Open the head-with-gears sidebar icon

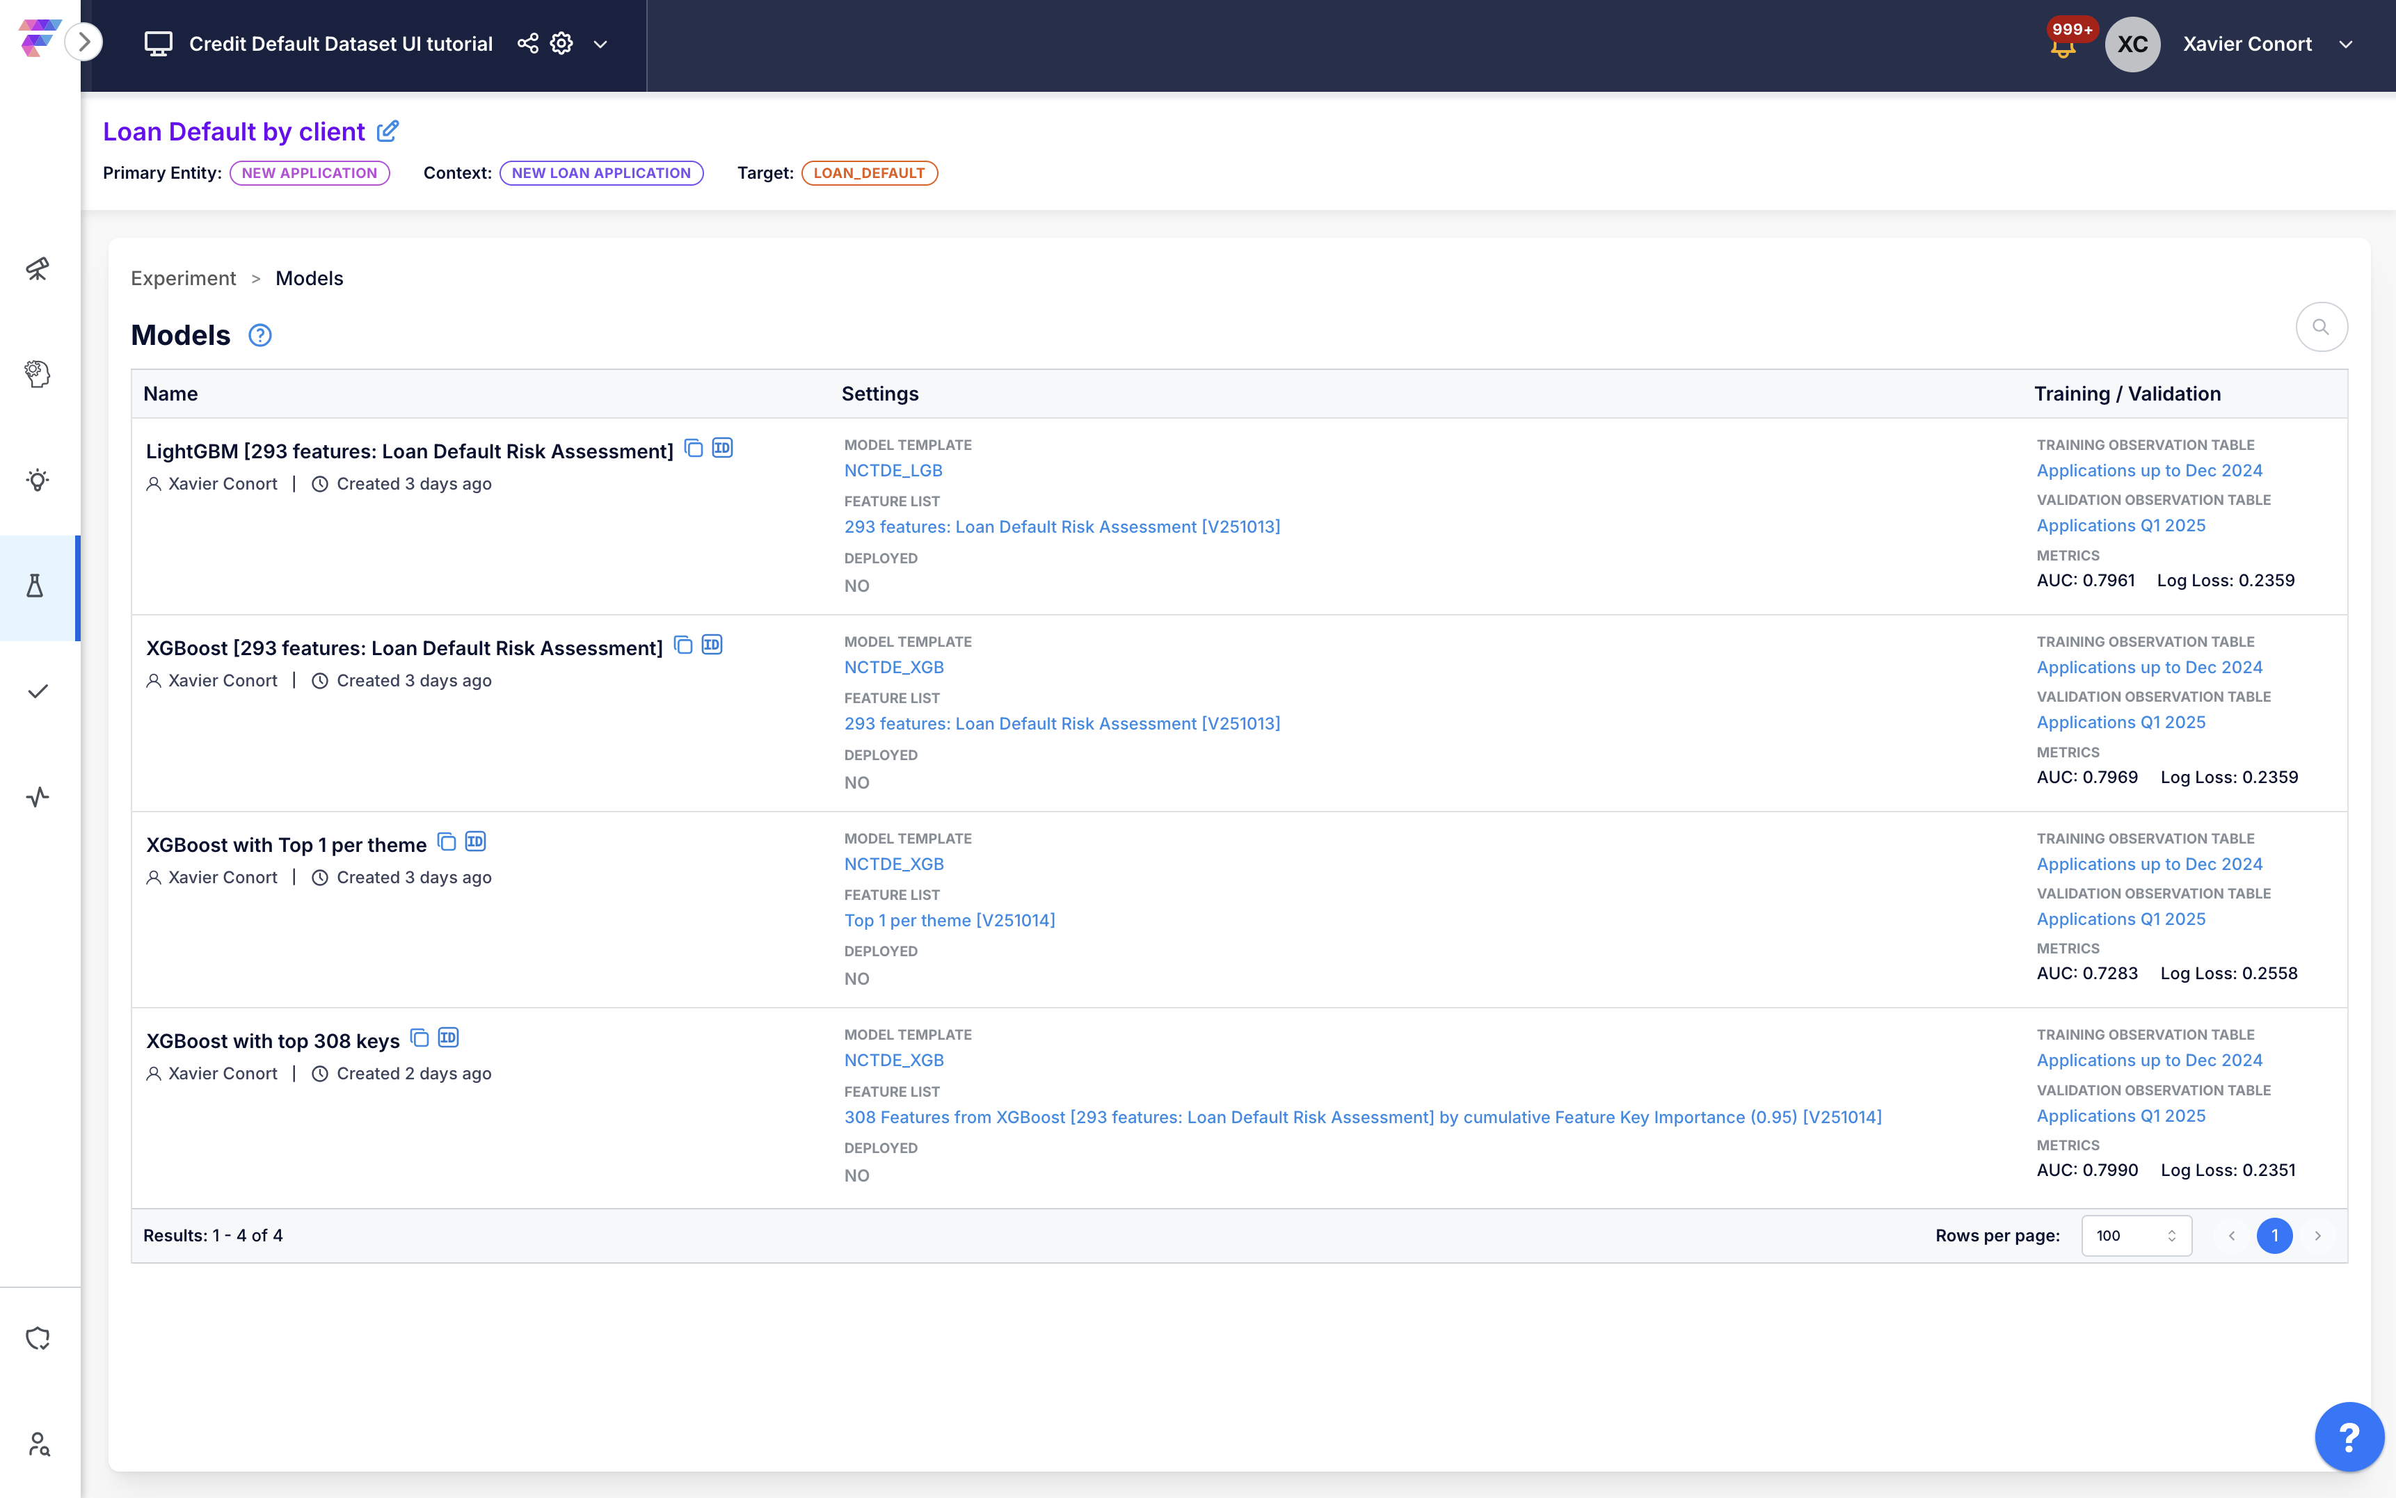(38, 374)
